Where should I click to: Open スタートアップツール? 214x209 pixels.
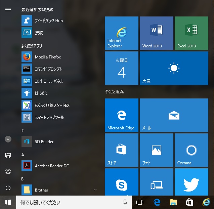59,117
